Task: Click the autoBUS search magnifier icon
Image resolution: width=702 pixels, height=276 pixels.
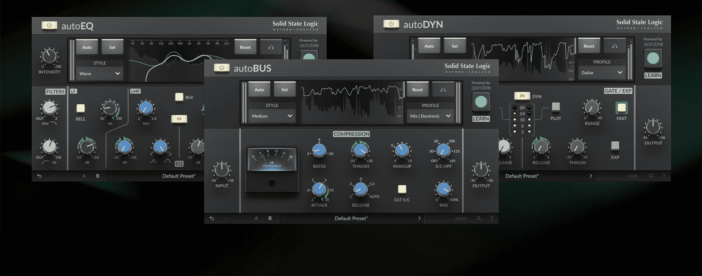Action: click(479, 218)
